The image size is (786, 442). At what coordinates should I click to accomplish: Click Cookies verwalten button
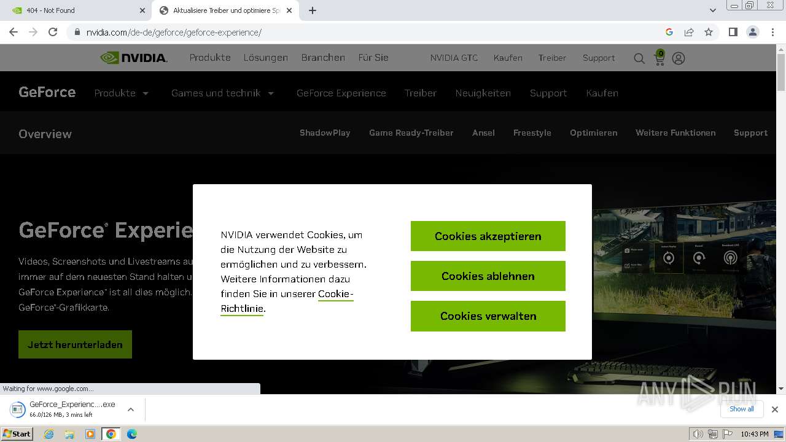(488, 316)
